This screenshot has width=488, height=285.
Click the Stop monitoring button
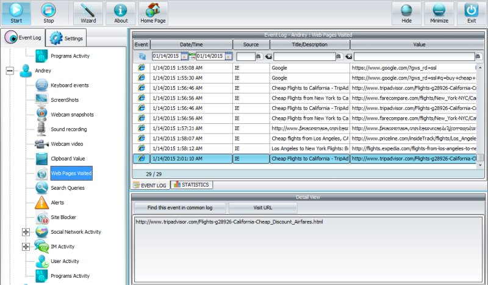pyautogui.click(x=48, y=13)
